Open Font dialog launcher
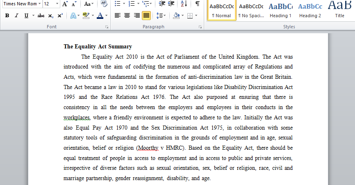 coord(107,27)
